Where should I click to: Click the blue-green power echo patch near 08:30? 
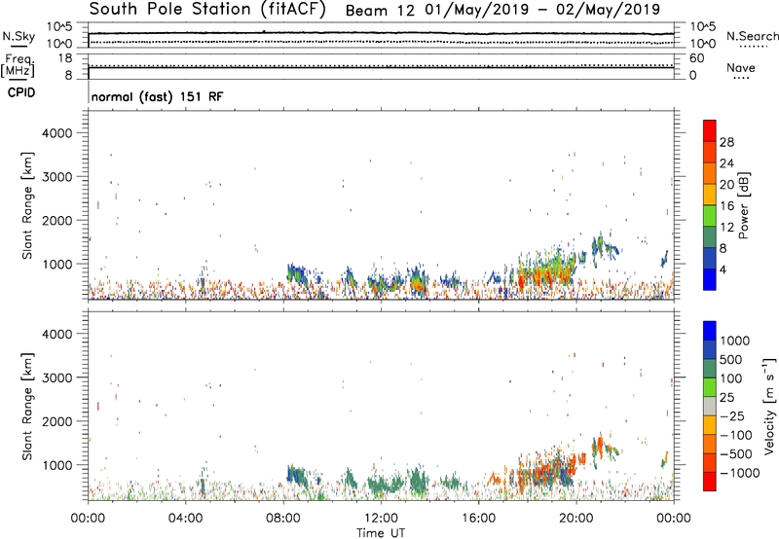pos(295,273)
